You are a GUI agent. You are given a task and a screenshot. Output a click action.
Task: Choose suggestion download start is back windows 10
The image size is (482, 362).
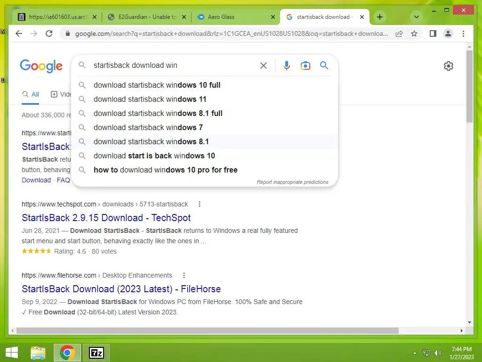point(204,156)
